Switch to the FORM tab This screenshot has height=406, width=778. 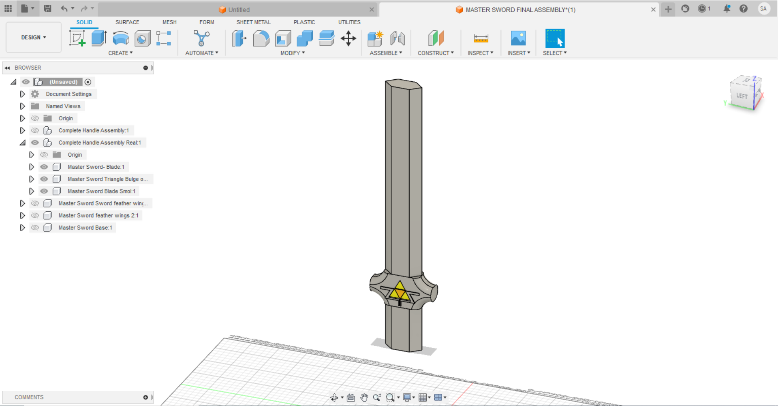pos(207,22)
